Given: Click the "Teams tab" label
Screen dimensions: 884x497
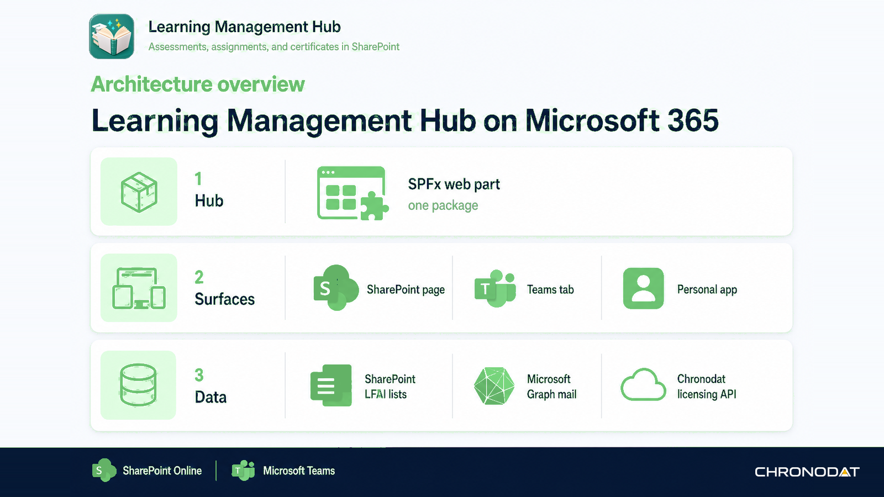Looking at the screenshot, I should point(550,289).
